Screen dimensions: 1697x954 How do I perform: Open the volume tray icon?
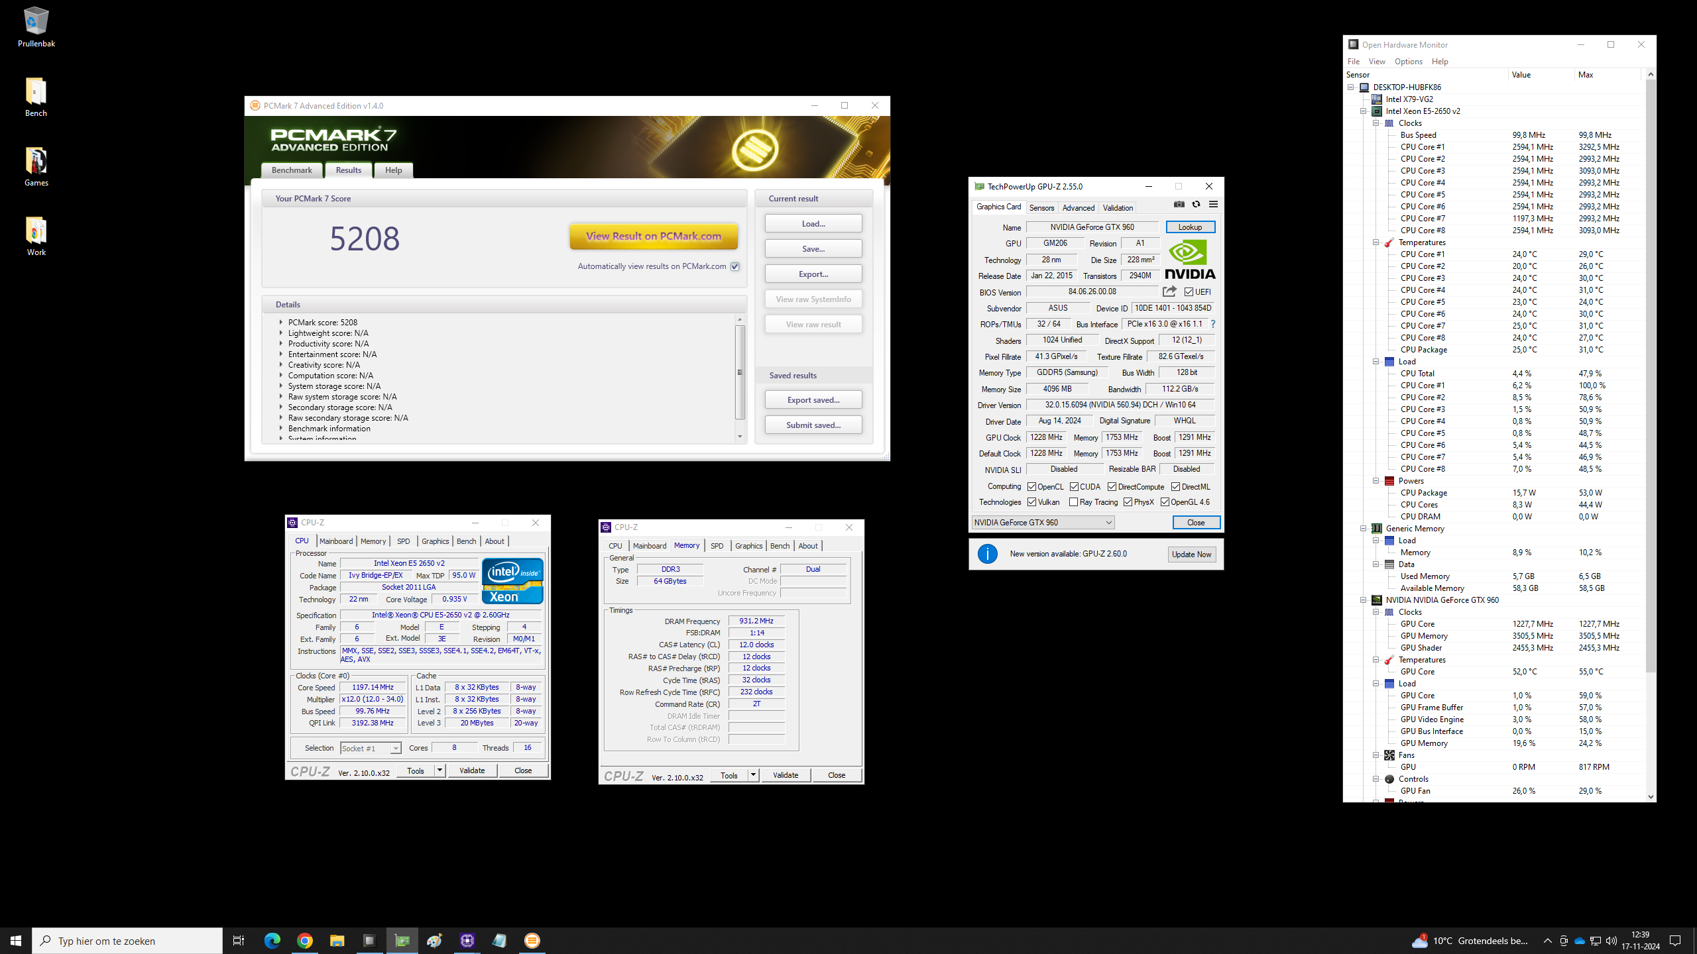click(1611, 941)
